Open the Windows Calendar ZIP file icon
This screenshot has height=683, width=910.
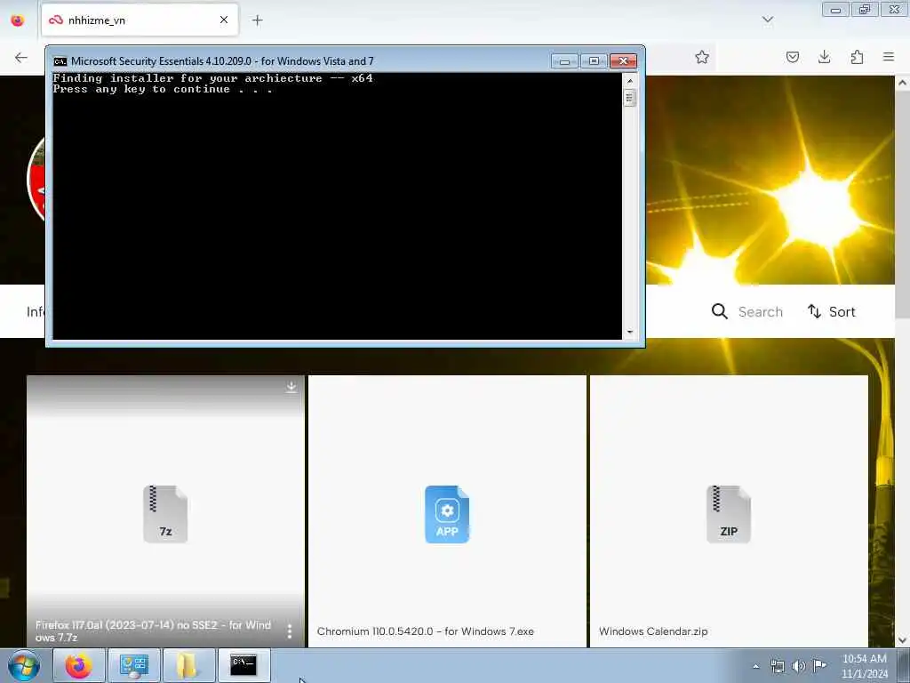729,514
